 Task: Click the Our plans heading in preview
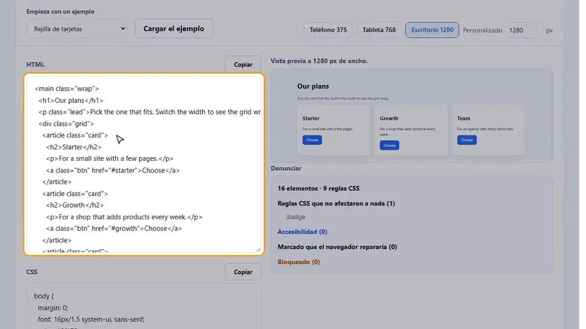[x=313, y=86]
